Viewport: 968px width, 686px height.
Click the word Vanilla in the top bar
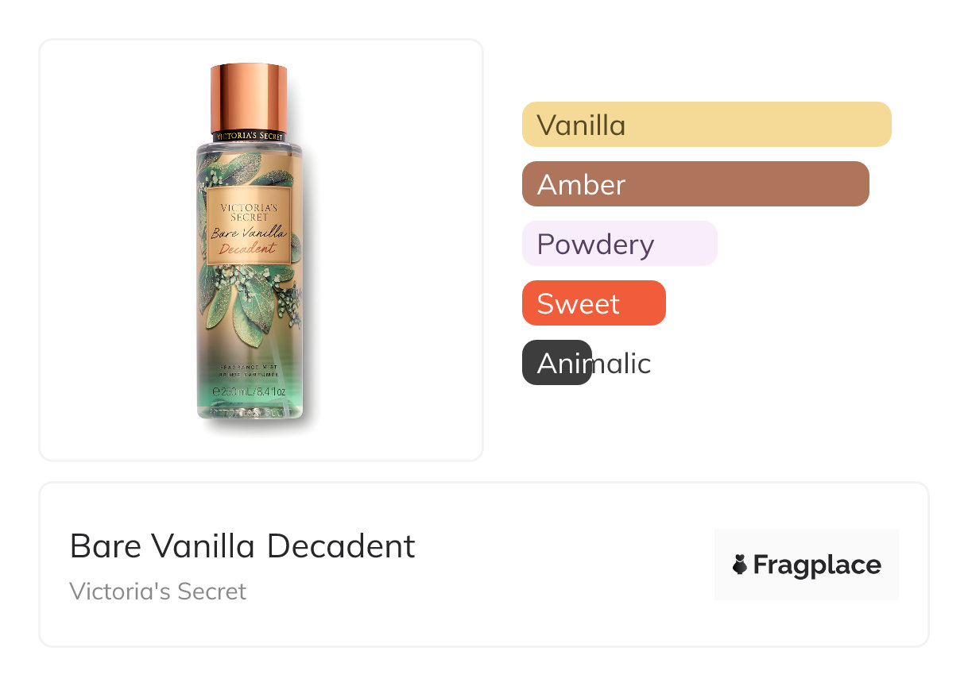(581, 125)
